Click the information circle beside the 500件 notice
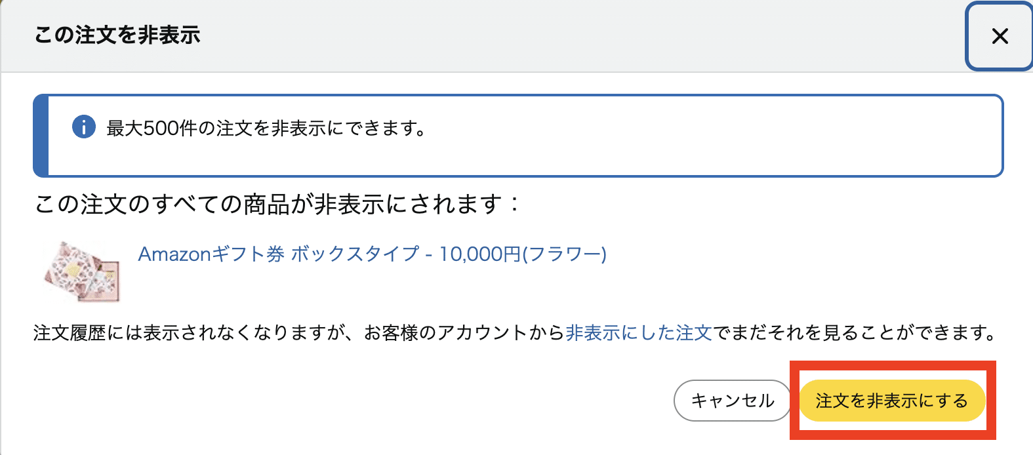The image size is (1033, 455). [x=83, y=127]
